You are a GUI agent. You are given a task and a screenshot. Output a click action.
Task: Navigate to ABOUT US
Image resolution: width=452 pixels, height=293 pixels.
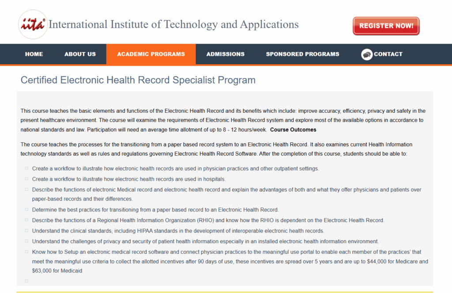tap(80, 54)
